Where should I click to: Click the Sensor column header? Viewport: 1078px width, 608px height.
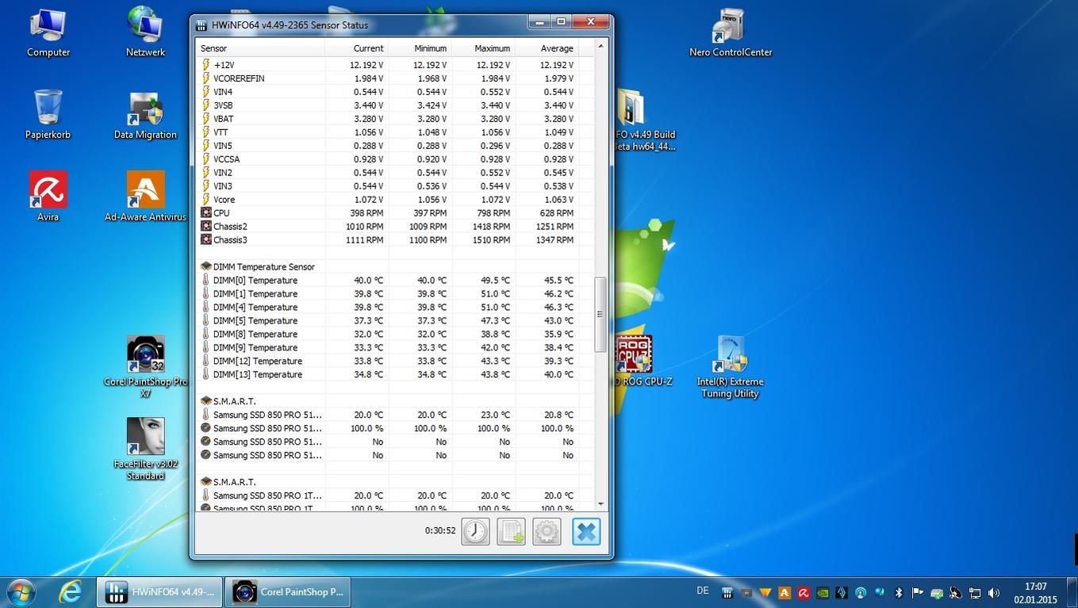click(260, 48)
